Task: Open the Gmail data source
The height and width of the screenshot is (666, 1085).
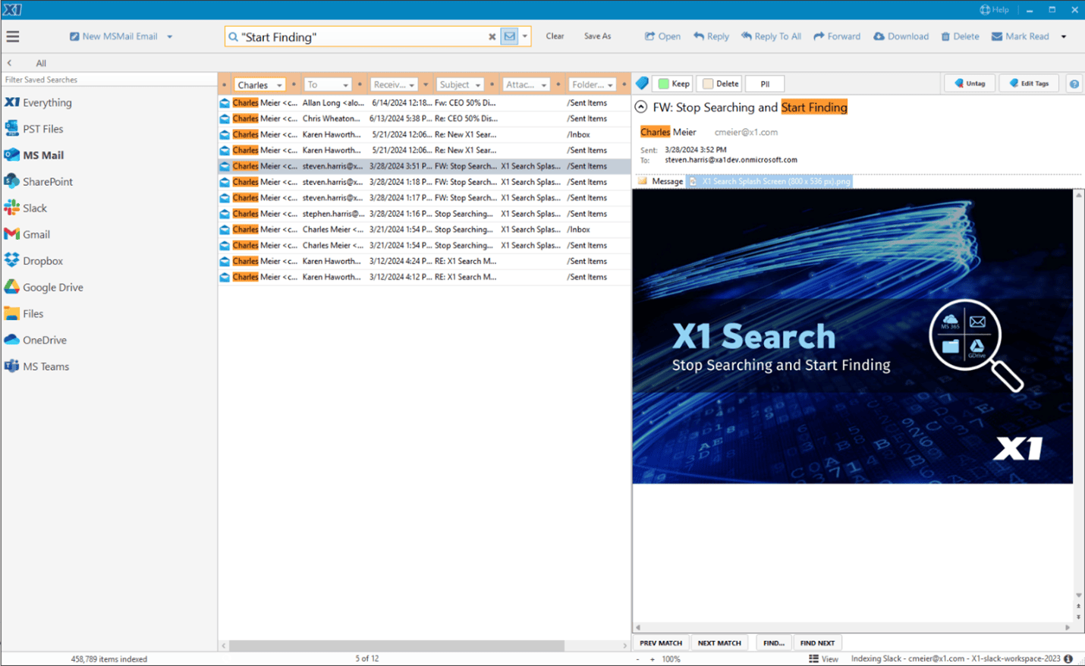Action: [36, 234]
